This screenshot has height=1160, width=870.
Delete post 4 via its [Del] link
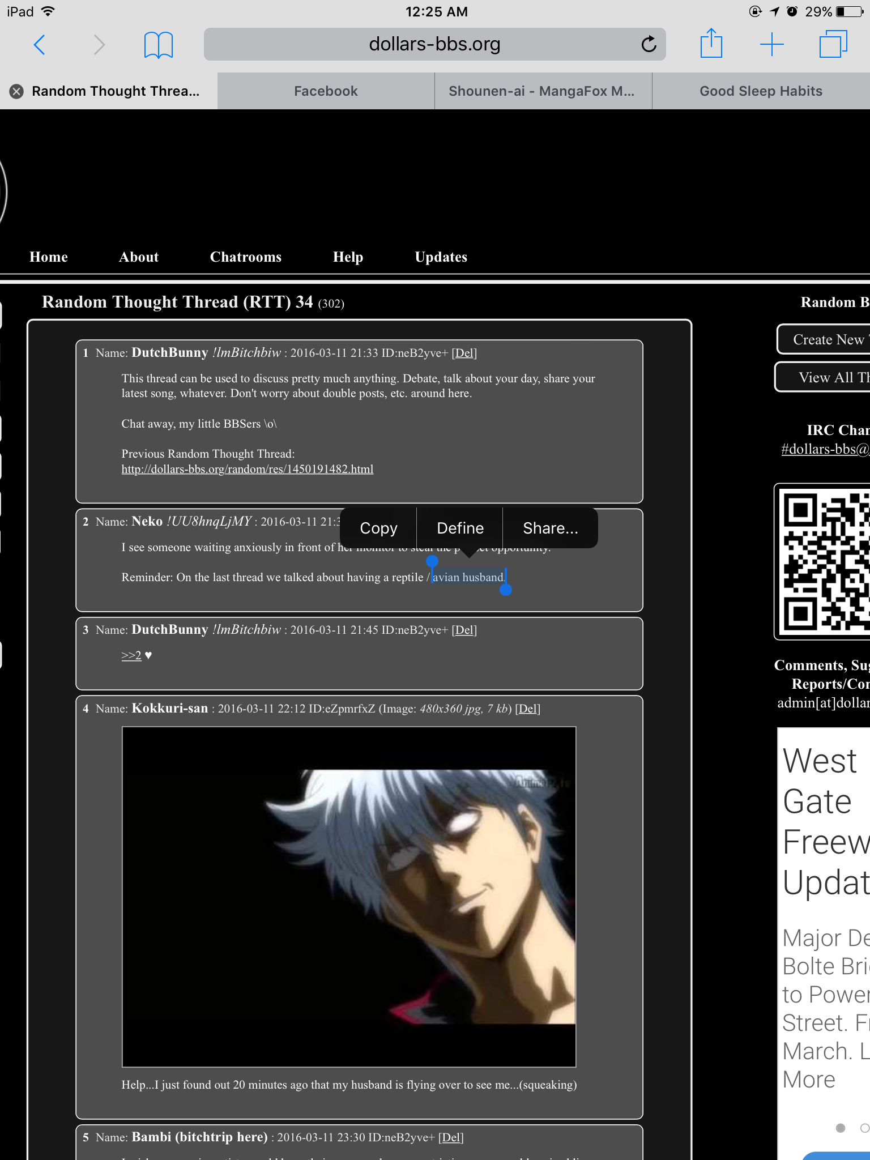[528, 709]
